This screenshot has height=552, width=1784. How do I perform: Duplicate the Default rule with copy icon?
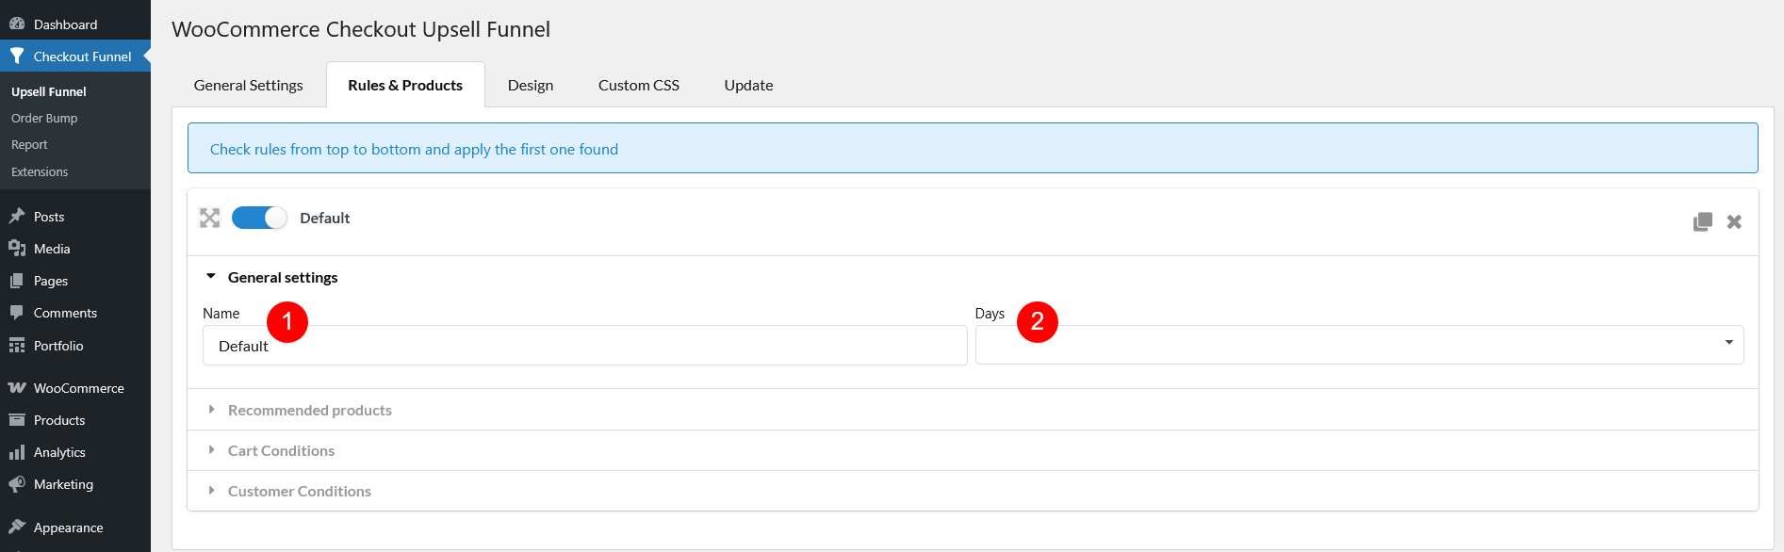1703,221
